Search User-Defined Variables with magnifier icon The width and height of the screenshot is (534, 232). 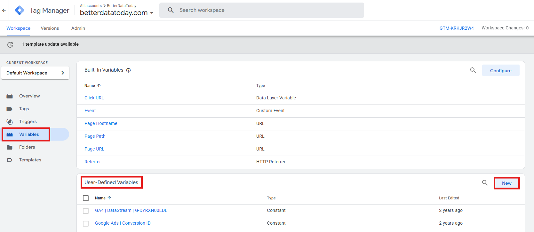[485, 183]
